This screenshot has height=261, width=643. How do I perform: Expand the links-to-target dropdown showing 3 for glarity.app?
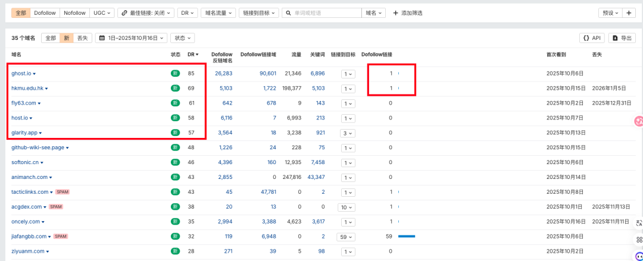(x=348, y=133)
